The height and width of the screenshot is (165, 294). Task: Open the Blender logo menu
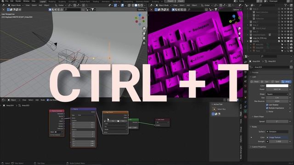[2, 1]
